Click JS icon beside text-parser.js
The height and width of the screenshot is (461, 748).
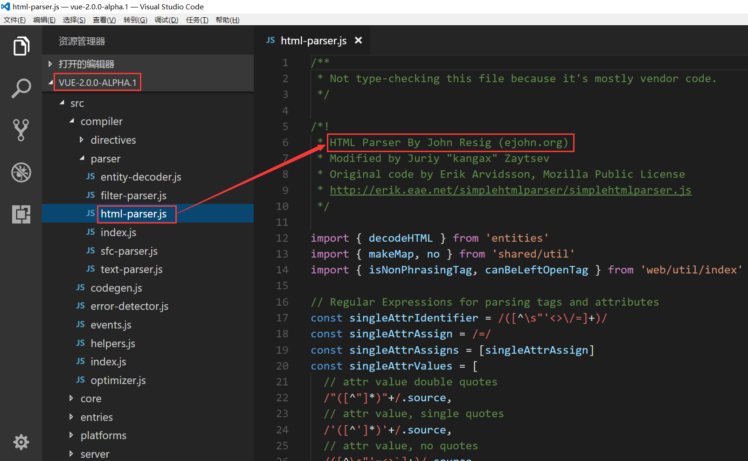(x=90, y=269)
